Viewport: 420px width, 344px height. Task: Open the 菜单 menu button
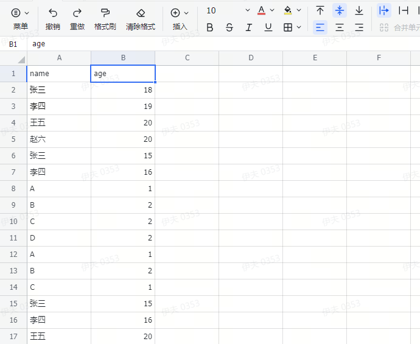pos(20,19)
